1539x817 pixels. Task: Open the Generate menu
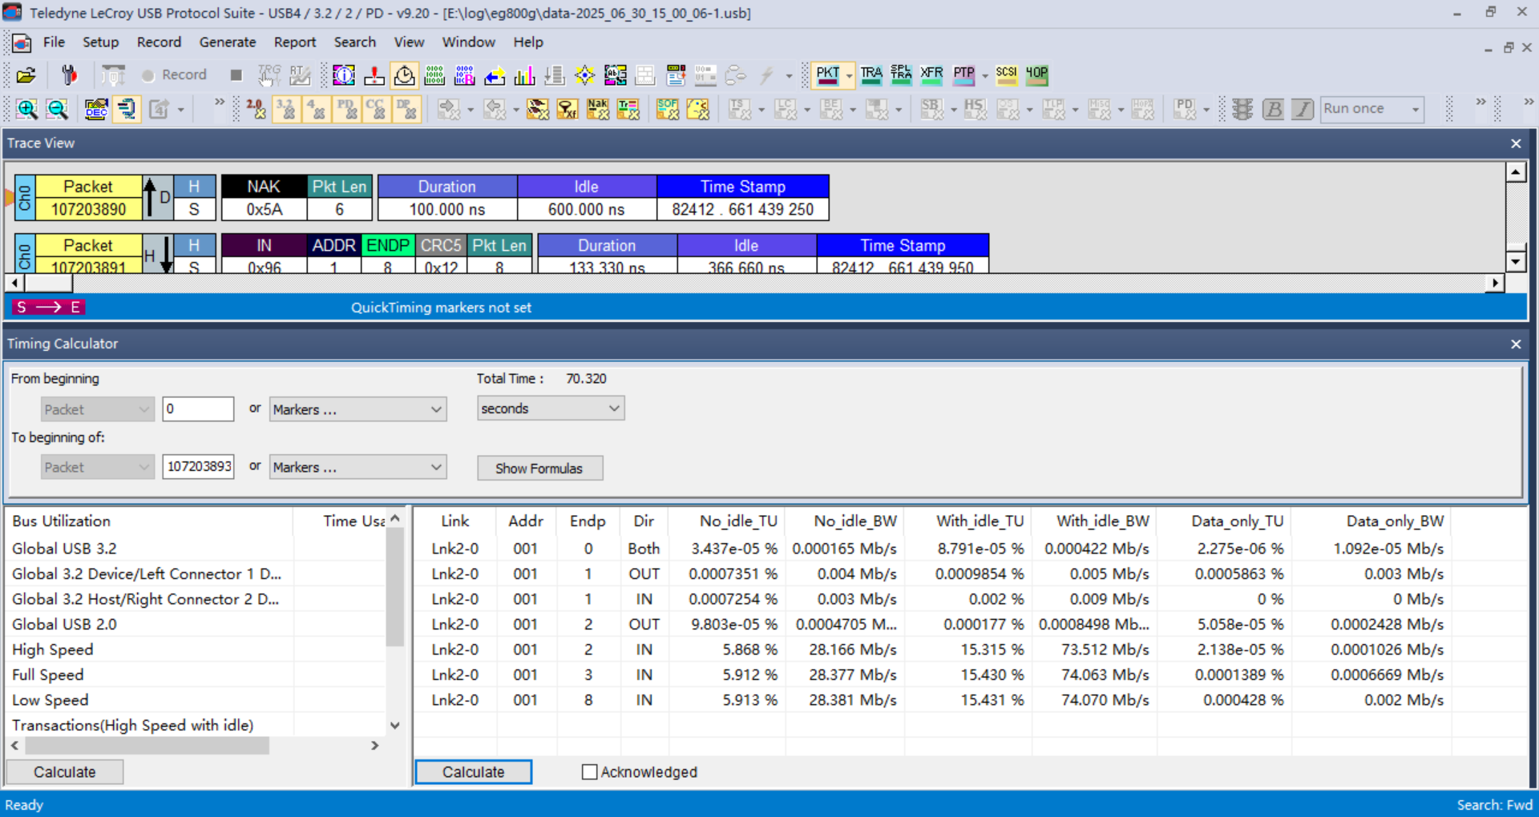(x=228, y=42)
